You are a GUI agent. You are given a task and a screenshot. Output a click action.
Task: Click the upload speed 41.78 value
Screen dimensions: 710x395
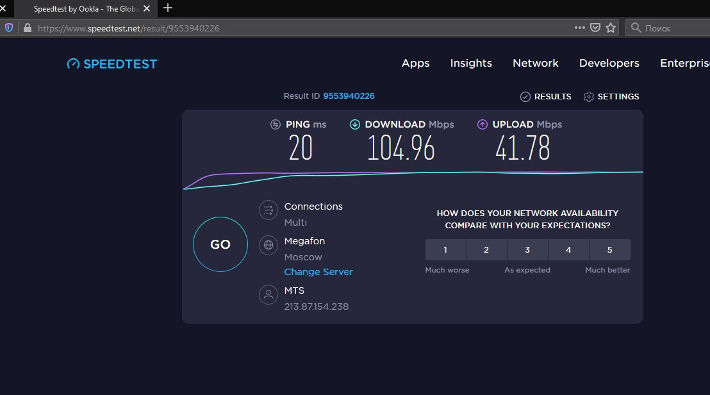pyautogui.click(x=522, y=148)
